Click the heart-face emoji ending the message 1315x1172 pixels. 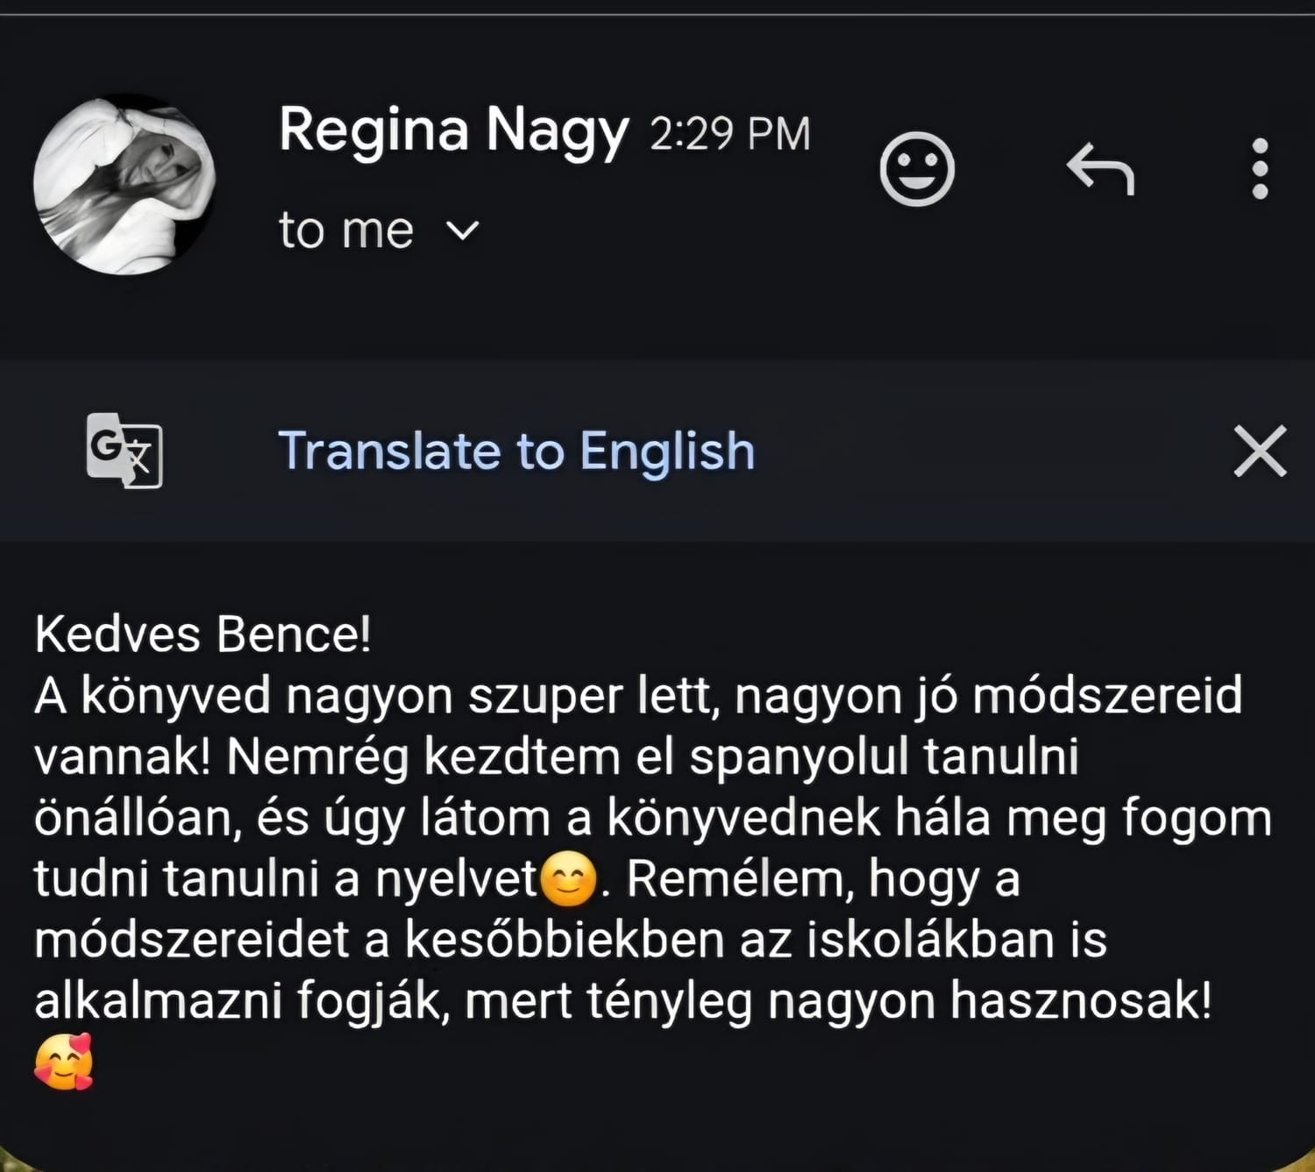coord(64,1062)
